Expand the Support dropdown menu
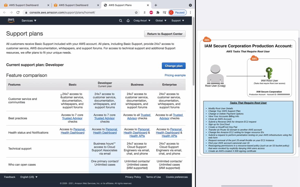 [178, 21]
